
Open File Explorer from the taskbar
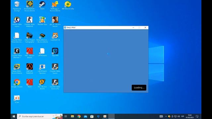click(x=73, y=116)
